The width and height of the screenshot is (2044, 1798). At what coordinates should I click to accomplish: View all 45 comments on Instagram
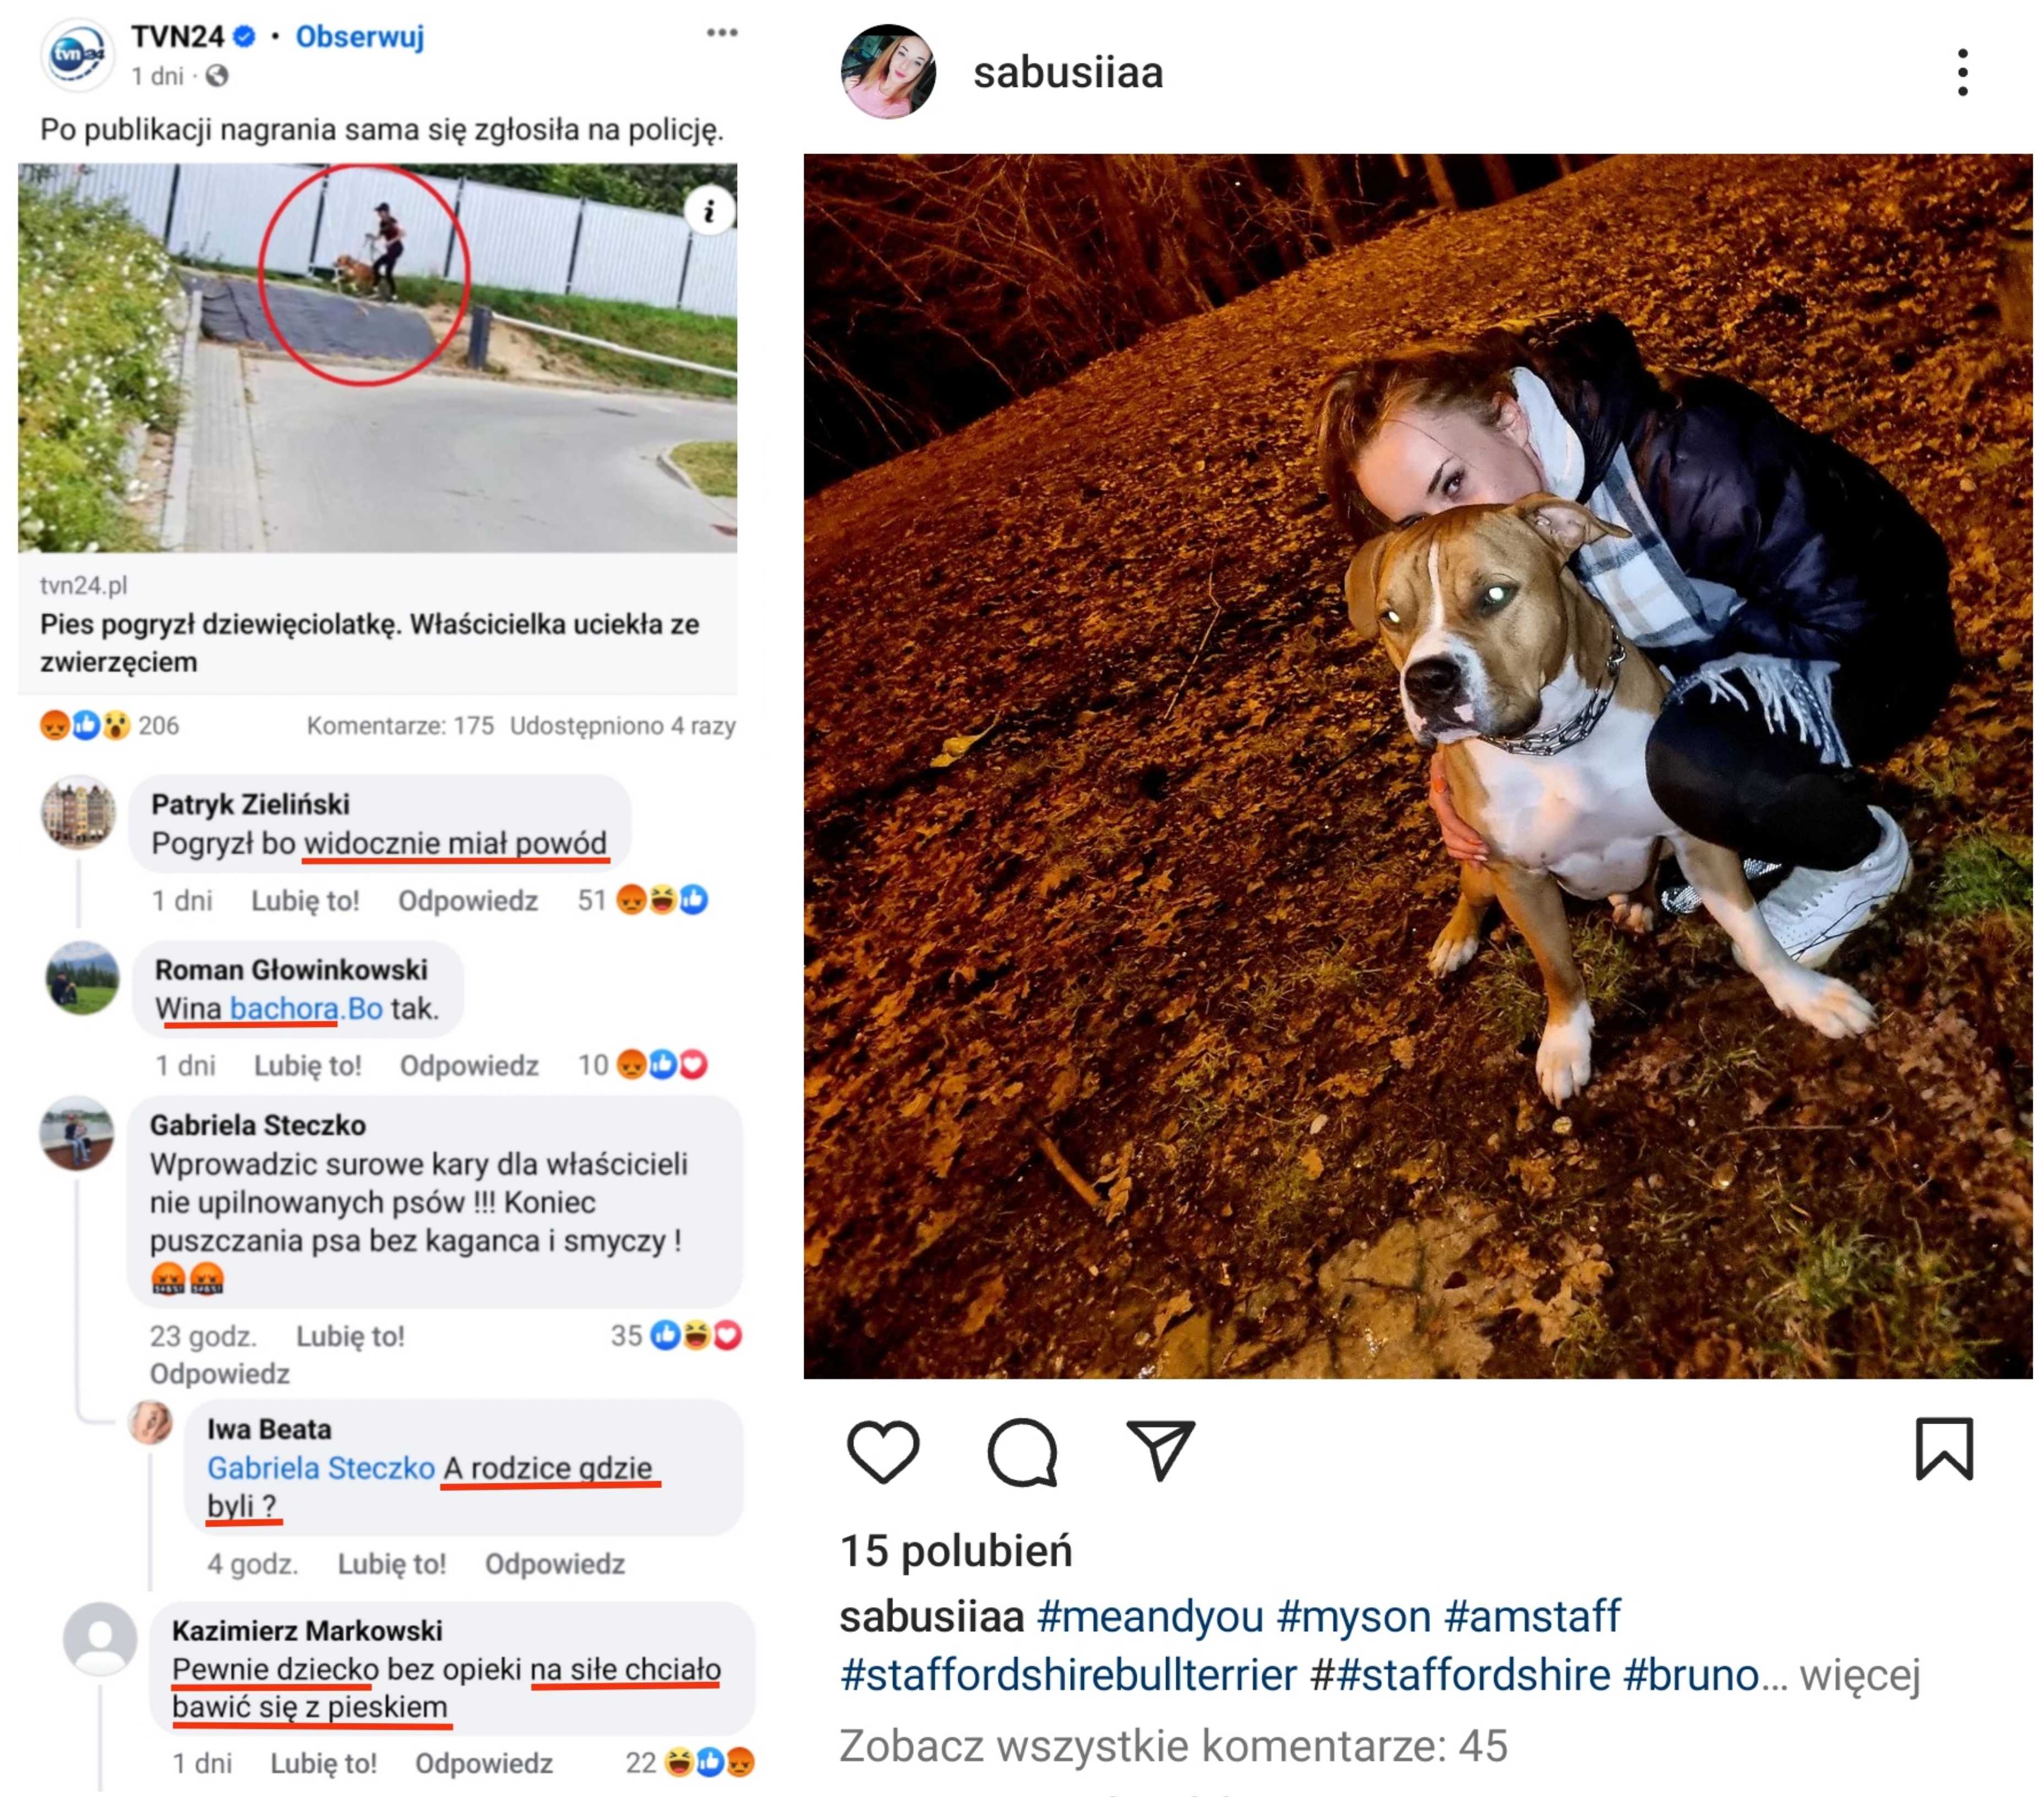pyautogui.click(x=1173, y=1745)
